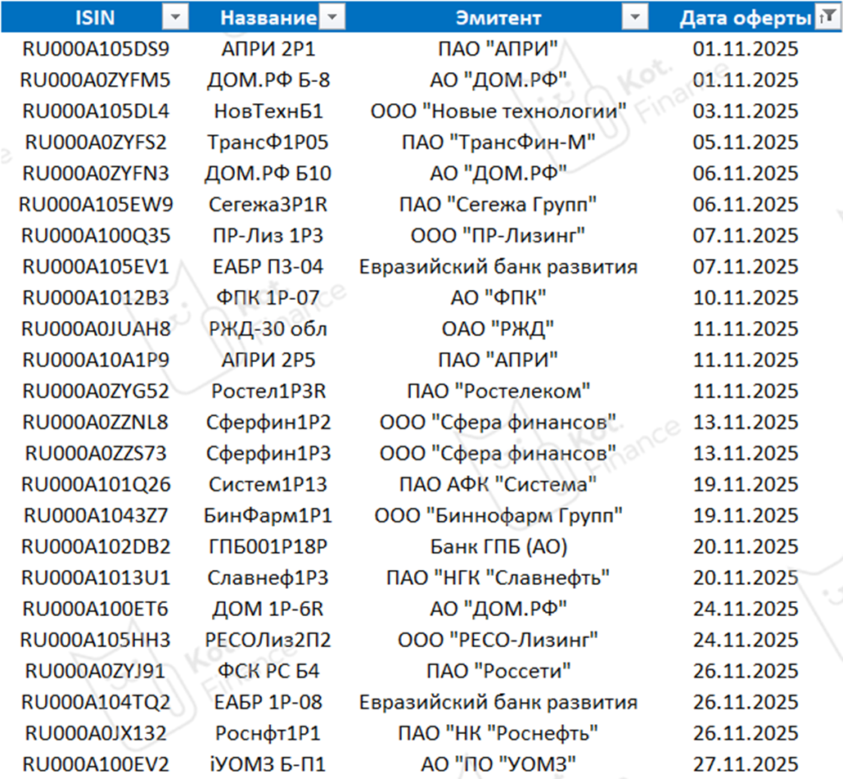843x779 pixels.
Task: Click issuer ПАО АФК "Система"
Action: pyautogui.click(x=498, y=485)
